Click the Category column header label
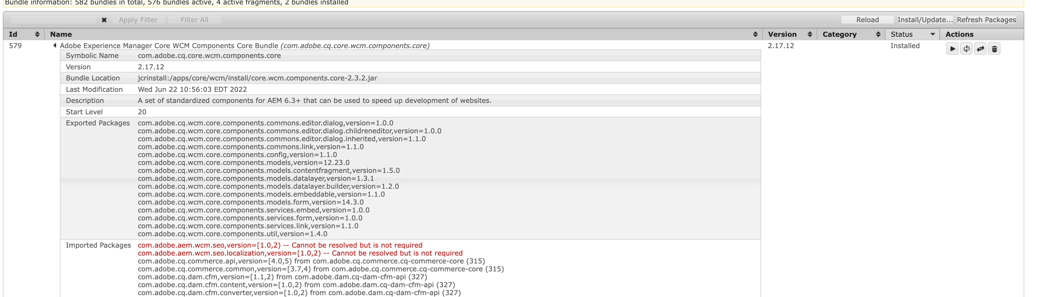This screenshot has height=297, width=1055. (840, 35)
